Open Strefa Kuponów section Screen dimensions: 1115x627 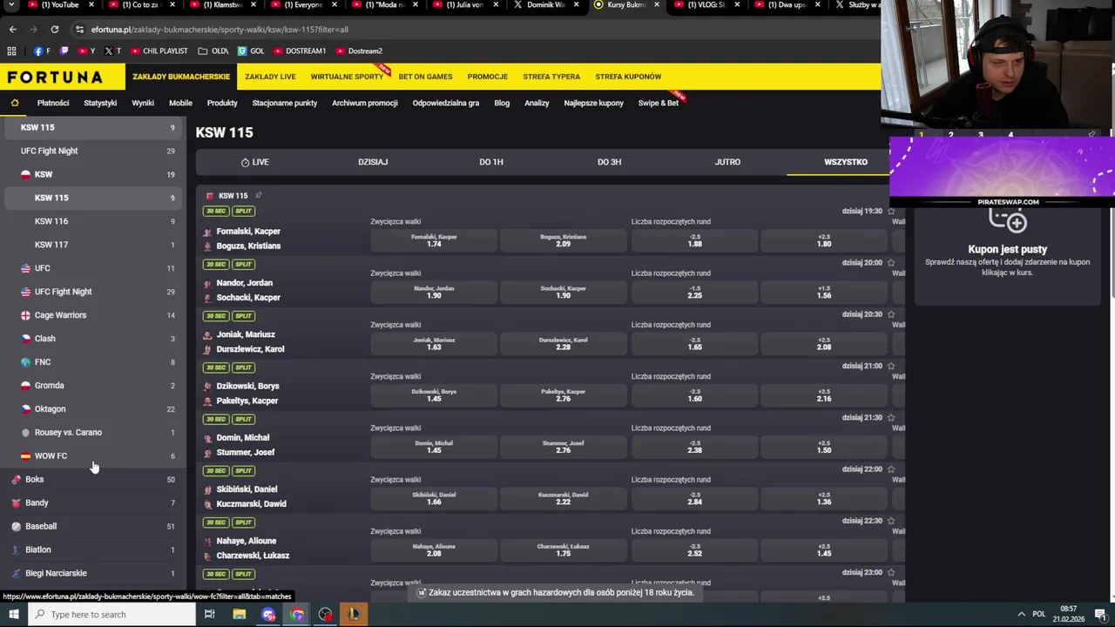[x=628, y=77]
